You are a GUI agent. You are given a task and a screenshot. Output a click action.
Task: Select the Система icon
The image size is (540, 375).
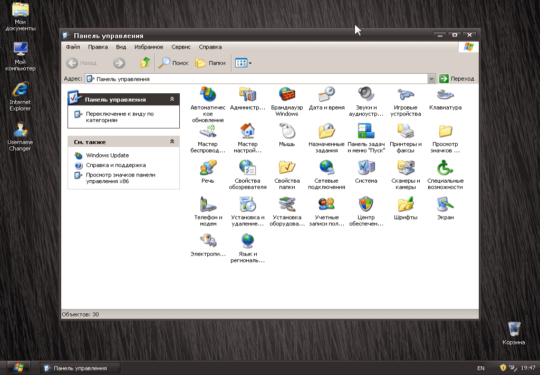point(366,167)
